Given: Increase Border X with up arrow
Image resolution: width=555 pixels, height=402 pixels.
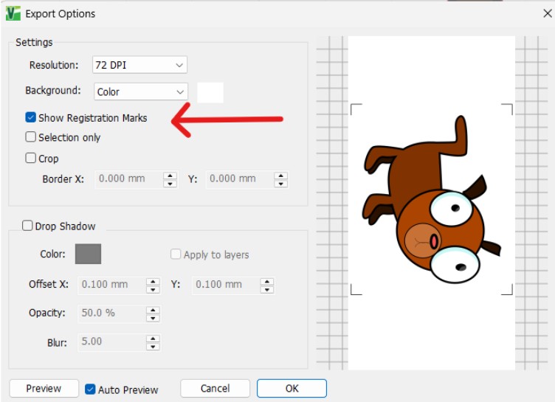Looking at the screenshot, I should (x=170, y=176).
